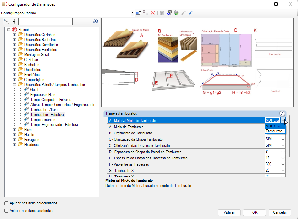Click the save-as configuration disk icon
The height and width of the screenshot is (219, 298).
(x=169, y=13)
